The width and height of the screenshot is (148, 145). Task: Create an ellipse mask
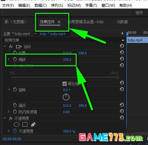click(17, 124)
